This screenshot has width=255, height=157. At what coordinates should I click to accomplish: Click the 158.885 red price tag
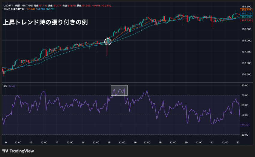pos(246,20)
